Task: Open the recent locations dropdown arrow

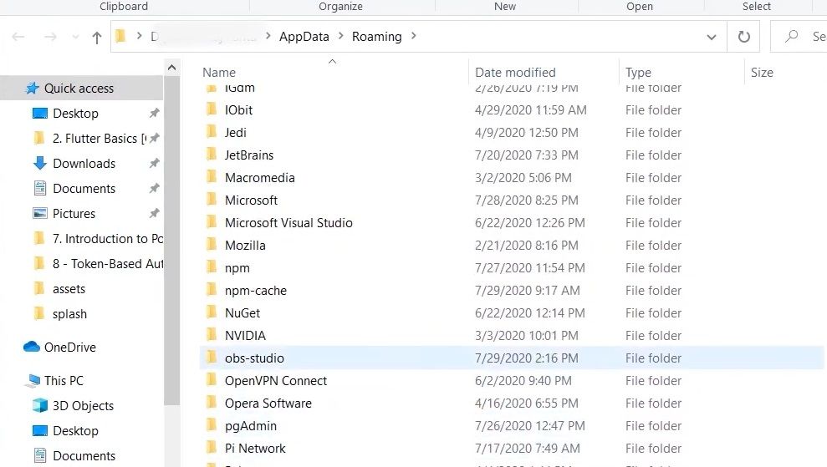Action: pyautogui.click(x=75, y=37)
